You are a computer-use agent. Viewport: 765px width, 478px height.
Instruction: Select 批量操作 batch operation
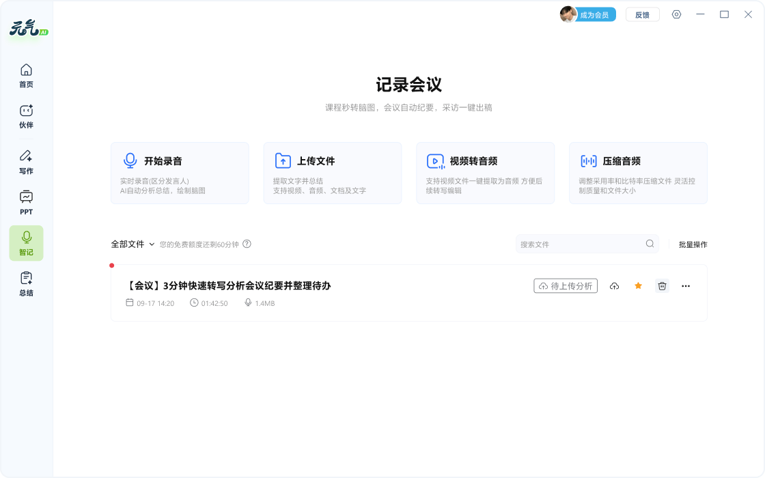tap(693, 244)
